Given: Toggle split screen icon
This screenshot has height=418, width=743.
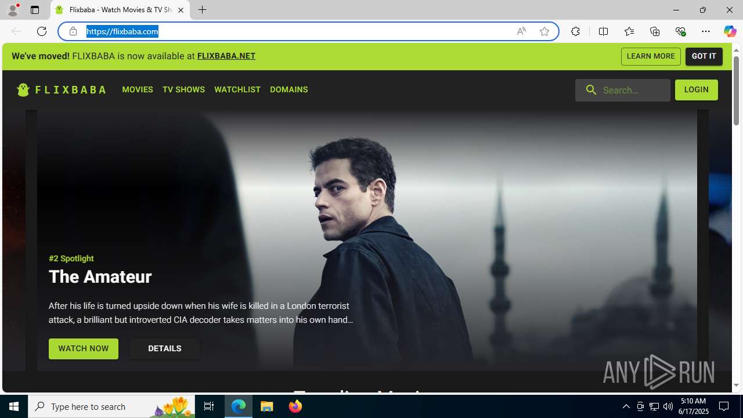Looking at the screenshot, I should click(x=603, y=31).
